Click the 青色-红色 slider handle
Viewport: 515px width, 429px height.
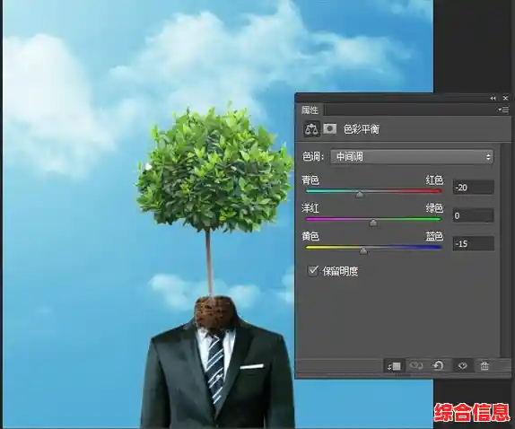point(360,195)
